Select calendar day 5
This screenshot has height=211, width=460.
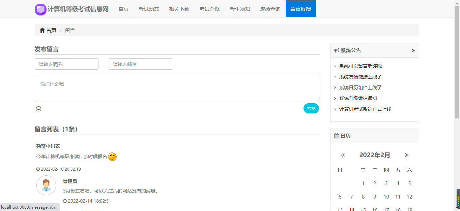tap(409, 183)
